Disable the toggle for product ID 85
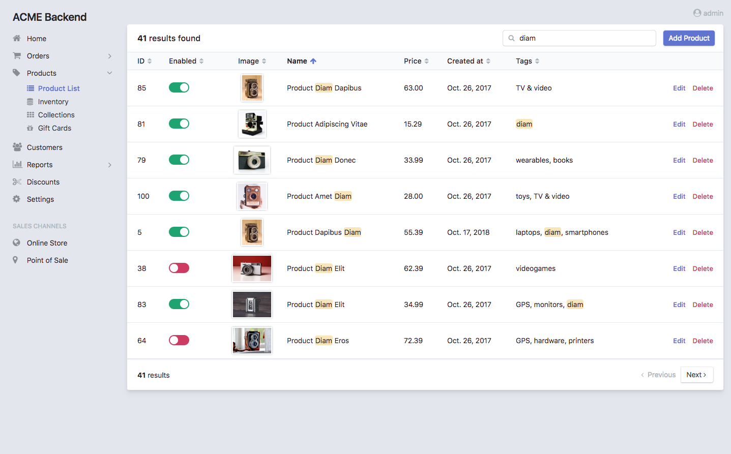The height and width of the screenshot is (454, 731). [179, 87]
